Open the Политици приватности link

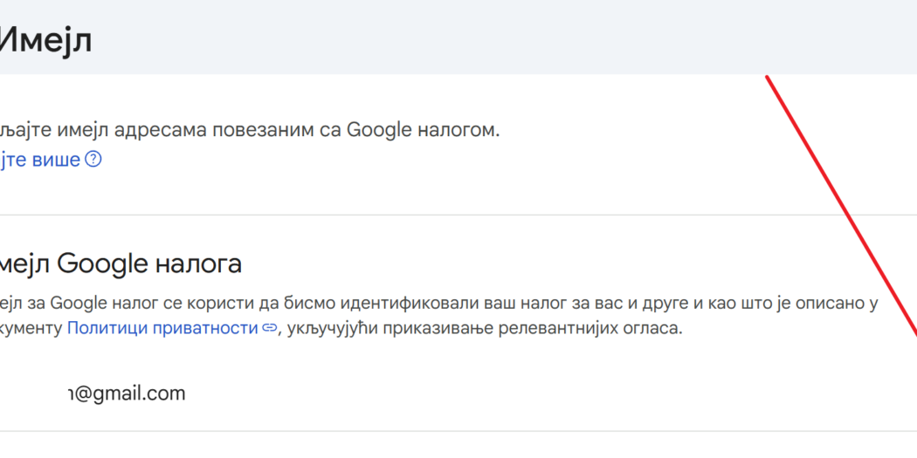162,328
